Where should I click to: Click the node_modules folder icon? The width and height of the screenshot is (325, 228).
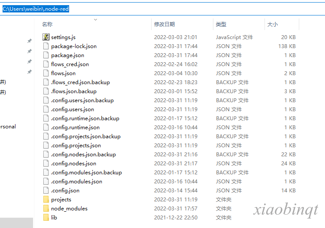pos(46,208)
